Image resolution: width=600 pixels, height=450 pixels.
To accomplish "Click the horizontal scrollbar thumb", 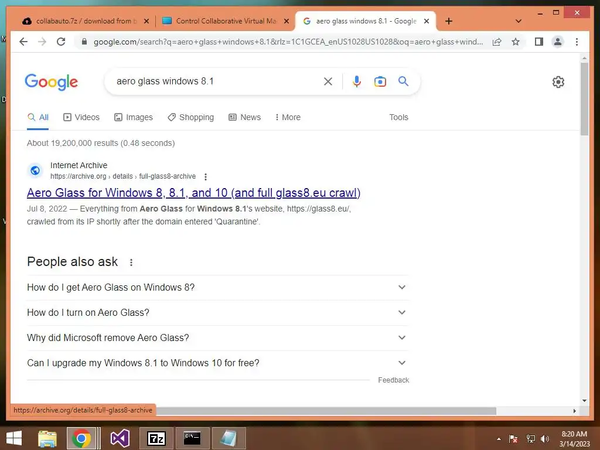I will [x=326, y=411].
